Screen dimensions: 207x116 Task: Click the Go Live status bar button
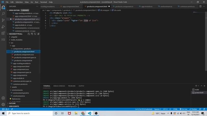click(183, 109)
